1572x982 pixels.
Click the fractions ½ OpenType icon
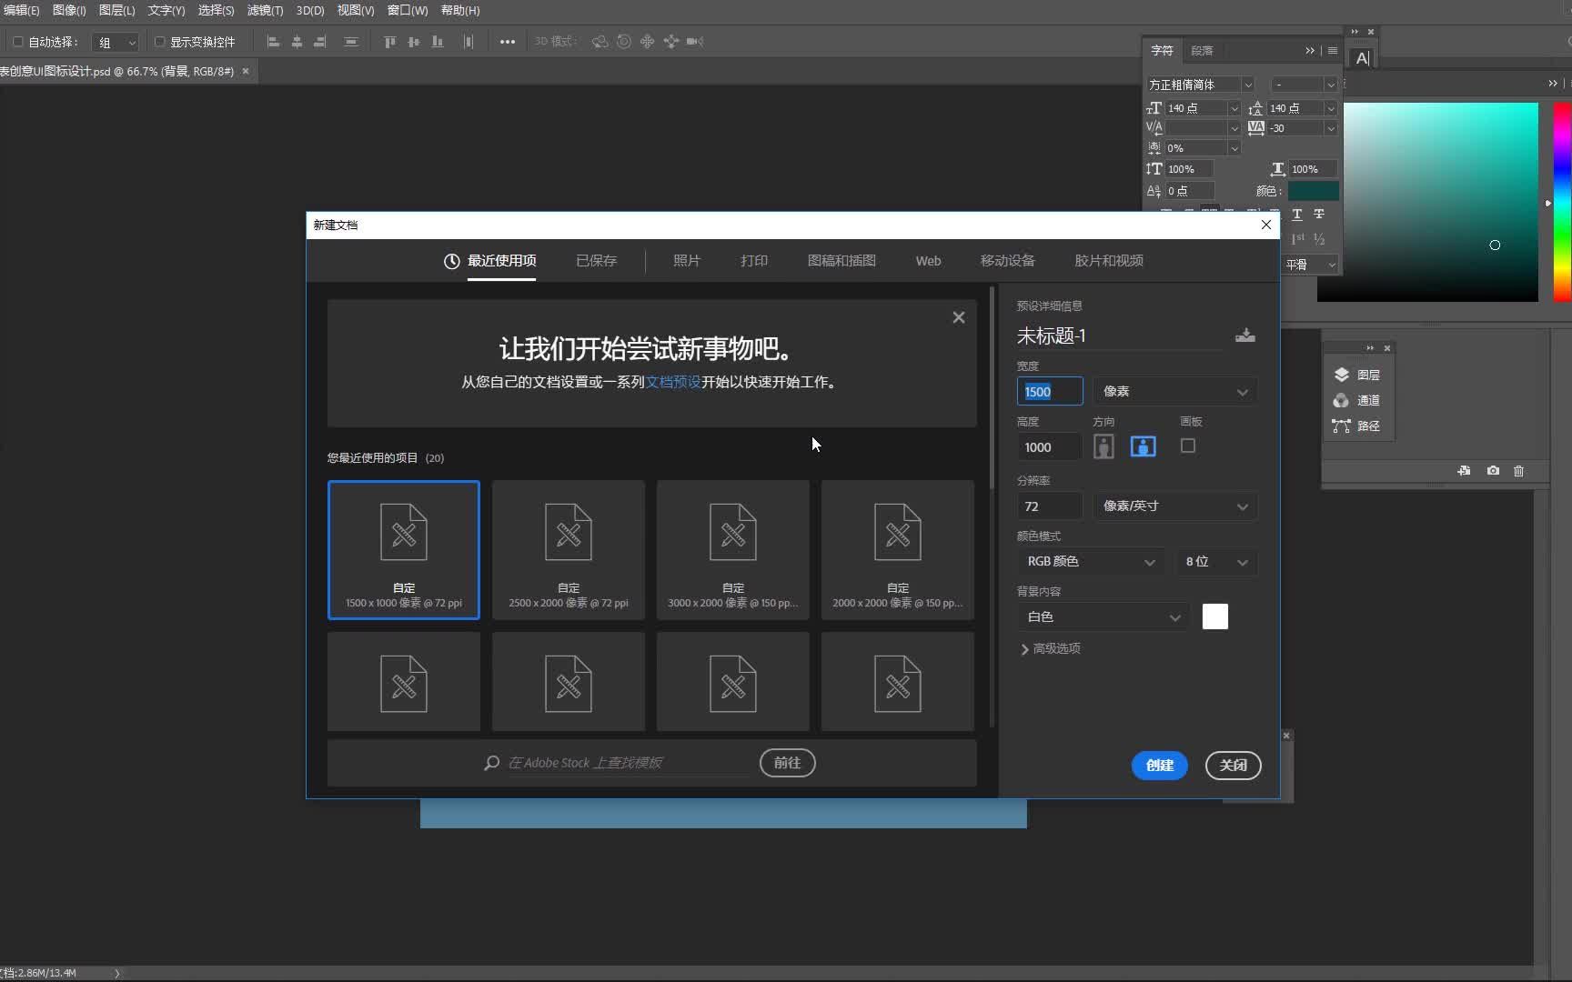click(x=1319, y=239)
